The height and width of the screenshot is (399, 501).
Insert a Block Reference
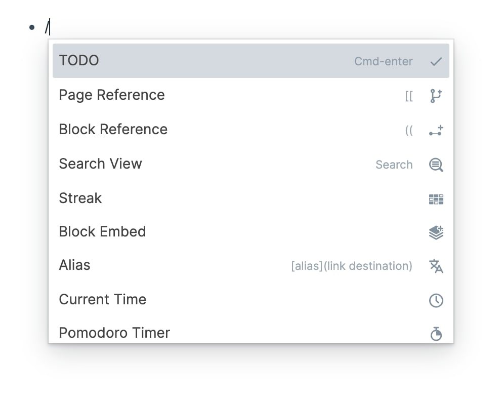[113, 130]
